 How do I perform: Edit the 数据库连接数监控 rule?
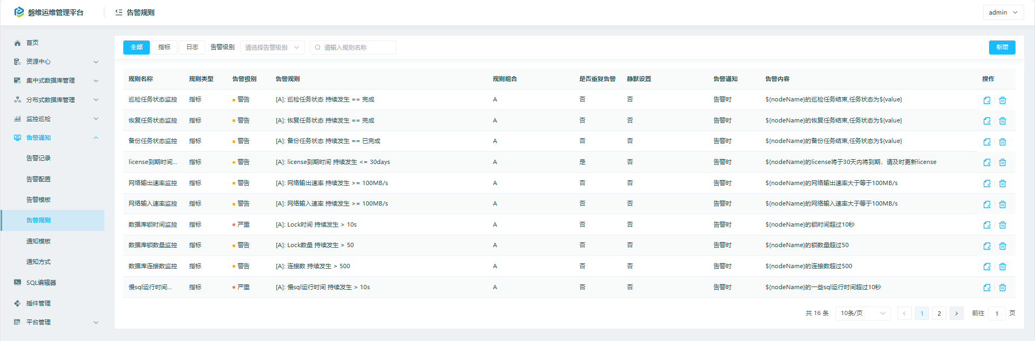(987, 267)
